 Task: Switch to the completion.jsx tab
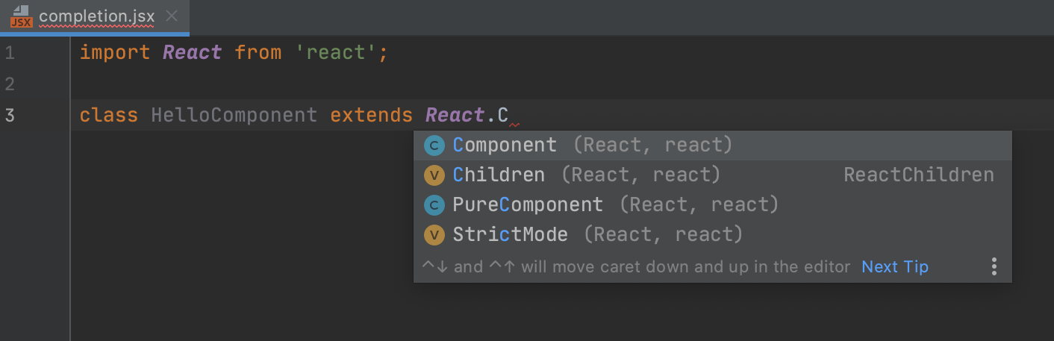pos(96,16)
